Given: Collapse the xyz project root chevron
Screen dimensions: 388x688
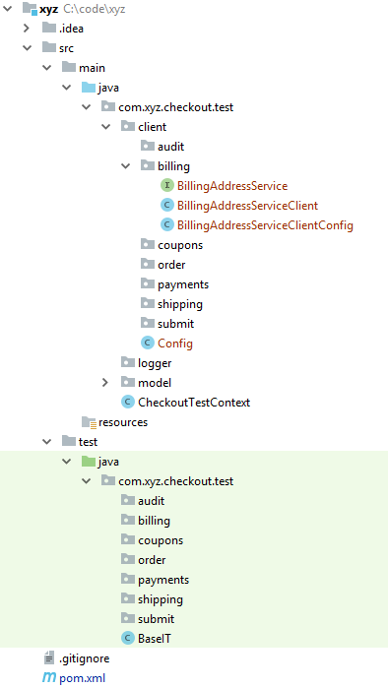Looking at the screenshot, I should coord(7,8).
